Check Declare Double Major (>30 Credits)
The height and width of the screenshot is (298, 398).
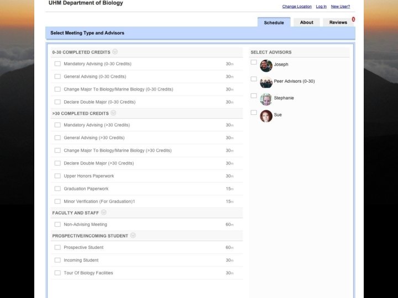(x=57, y=163)
